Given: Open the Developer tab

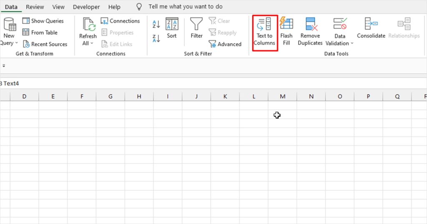Looking at the screenshot, I should (x=86, y=7).
